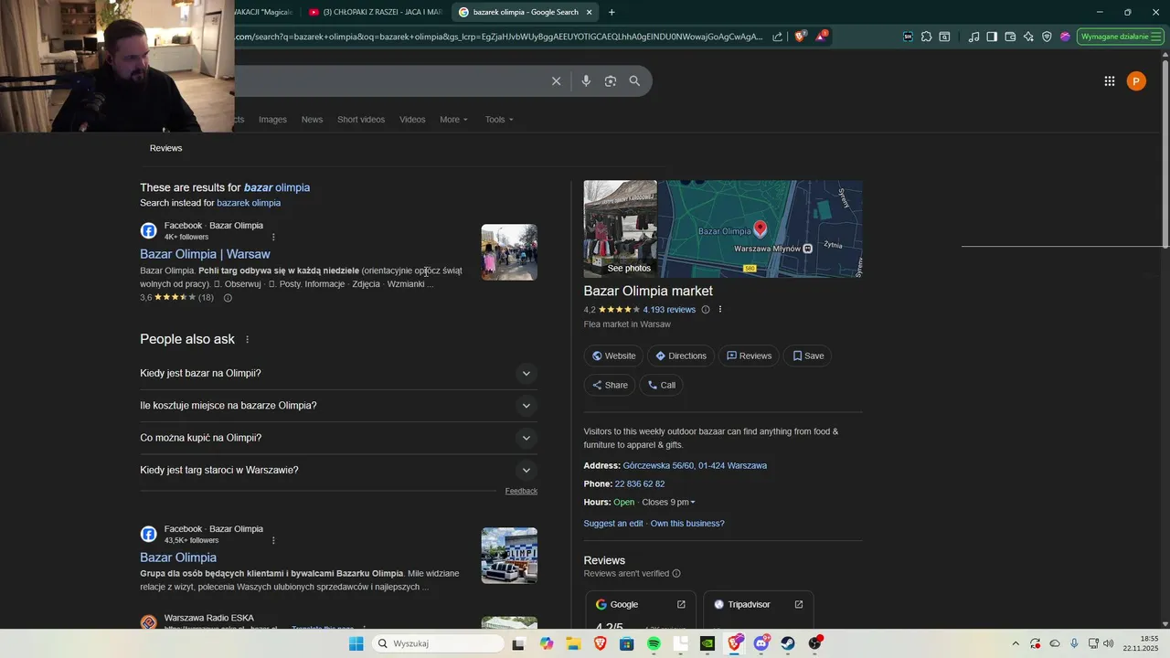Open the Brave VPN shield icon

[1047, 37]
